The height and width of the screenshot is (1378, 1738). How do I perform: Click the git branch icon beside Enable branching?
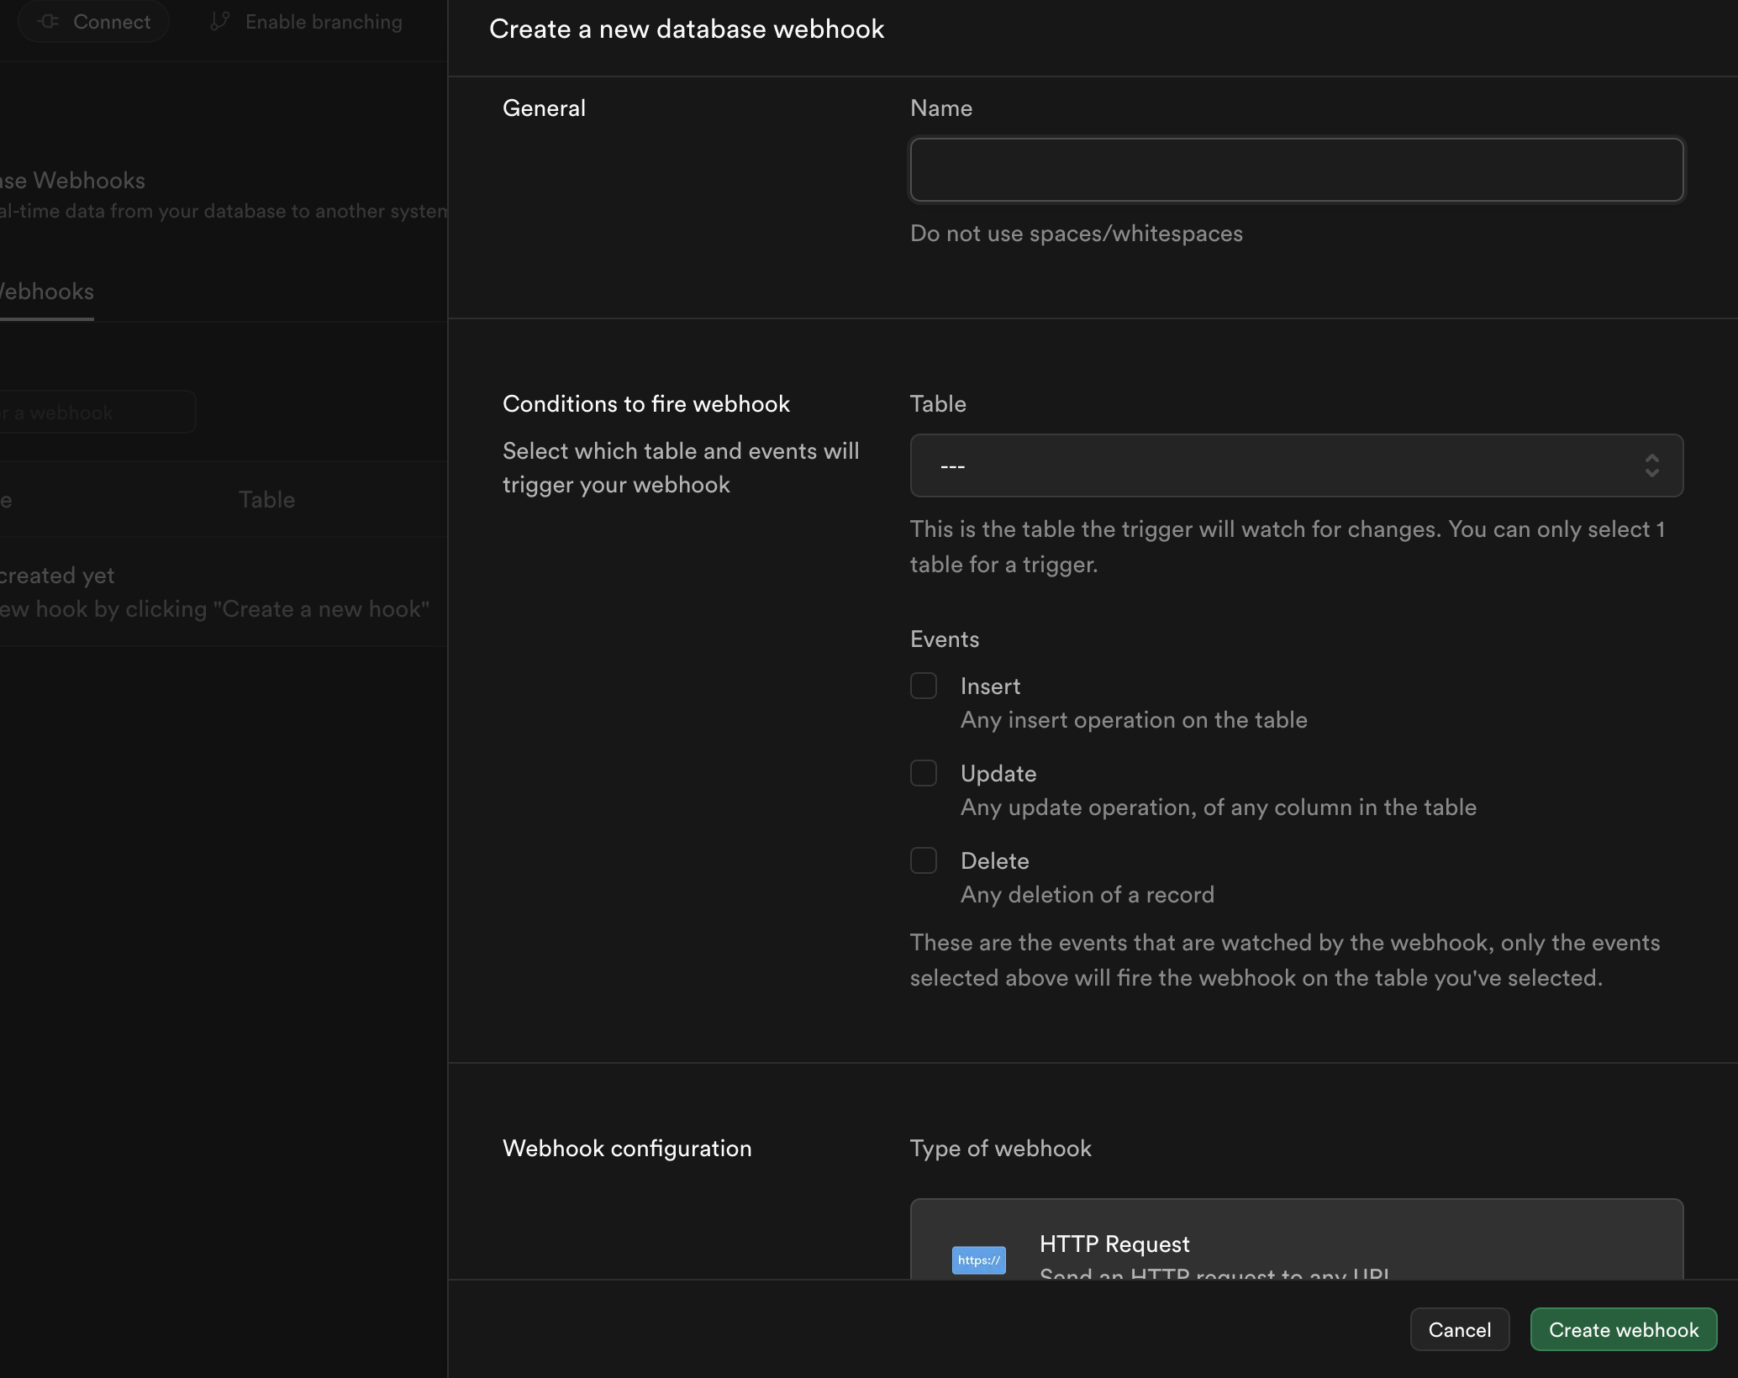coord(220,22)
